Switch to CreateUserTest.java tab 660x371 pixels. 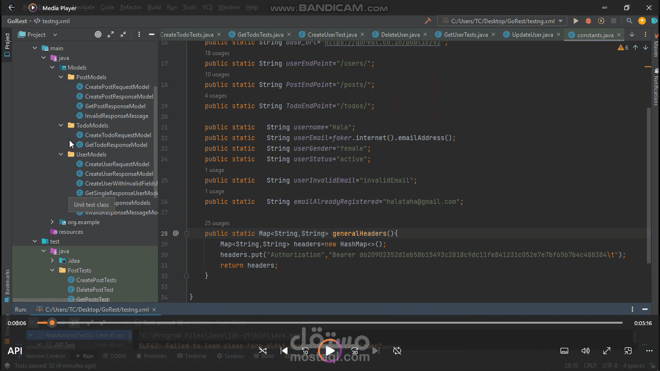[332, 35]
